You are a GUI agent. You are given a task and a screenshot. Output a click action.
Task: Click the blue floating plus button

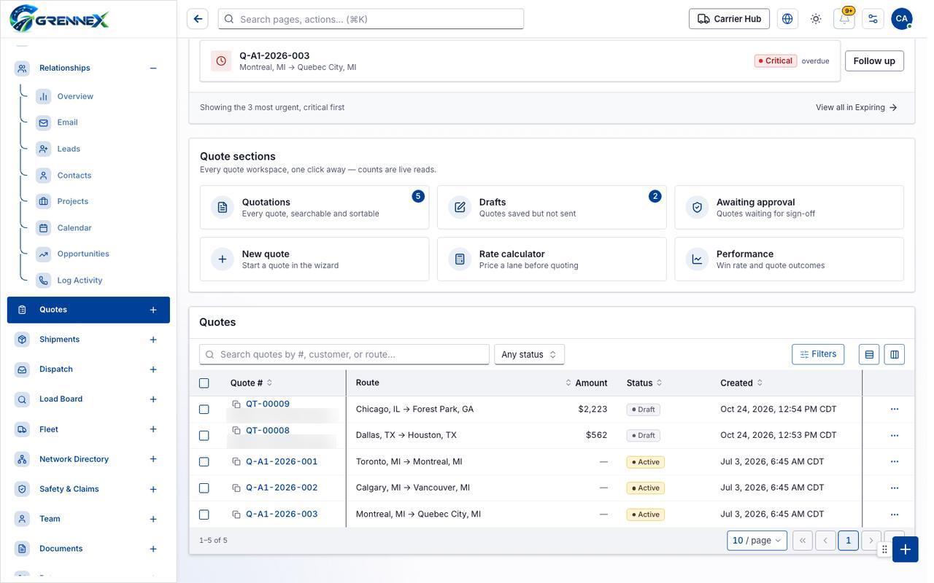[906, 549]
